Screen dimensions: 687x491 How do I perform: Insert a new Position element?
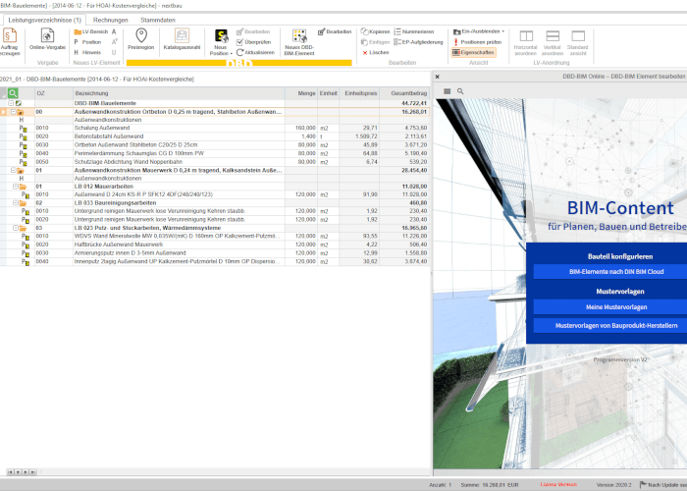[87, 42]
